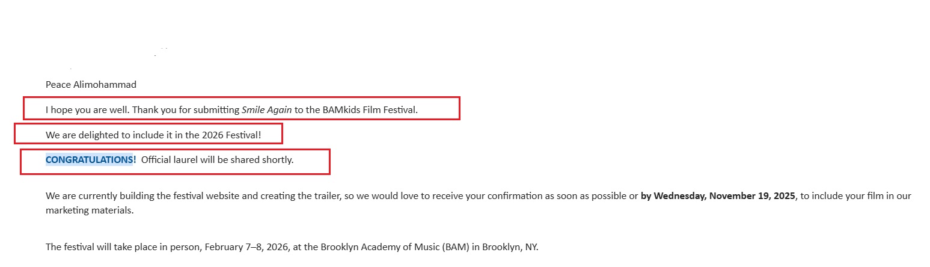Click the words "Thank you for submitting"
Image resolution: width=930 pixels, height=267 pixels.
(x=186, y=110)
